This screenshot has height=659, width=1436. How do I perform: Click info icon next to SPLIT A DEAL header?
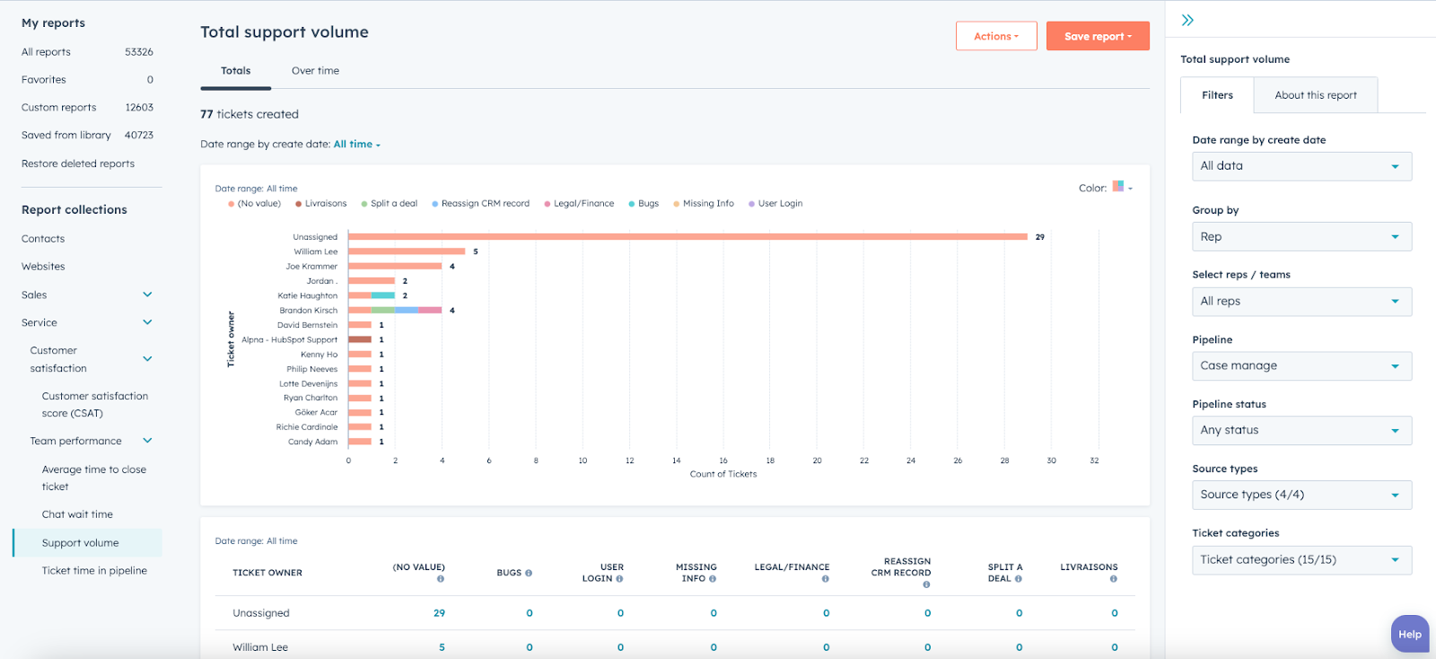[1018, 579]
